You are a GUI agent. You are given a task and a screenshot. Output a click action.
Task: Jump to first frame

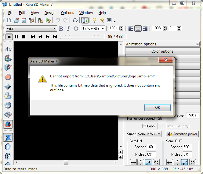tap(33, 37)
